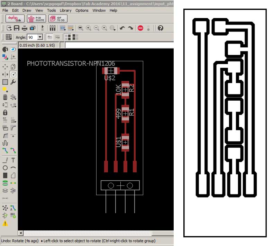Select the Meander tool
Screen dimensions: 274x246
5,143
